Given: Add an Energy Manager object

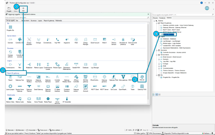Looking at the screenshot, I should click(x=85, y=41).
